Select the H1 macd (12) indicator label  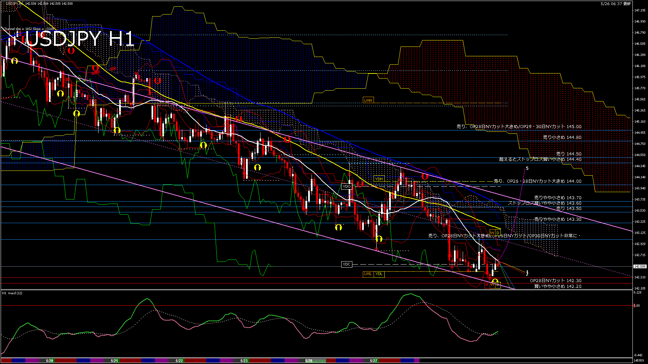[12, 293]
